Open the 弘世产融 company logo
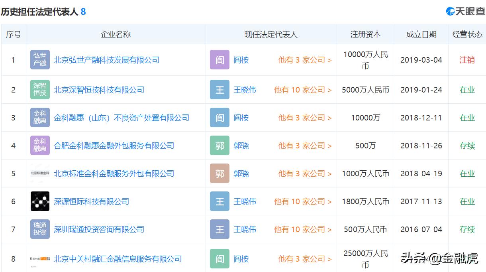 point(39,60)
